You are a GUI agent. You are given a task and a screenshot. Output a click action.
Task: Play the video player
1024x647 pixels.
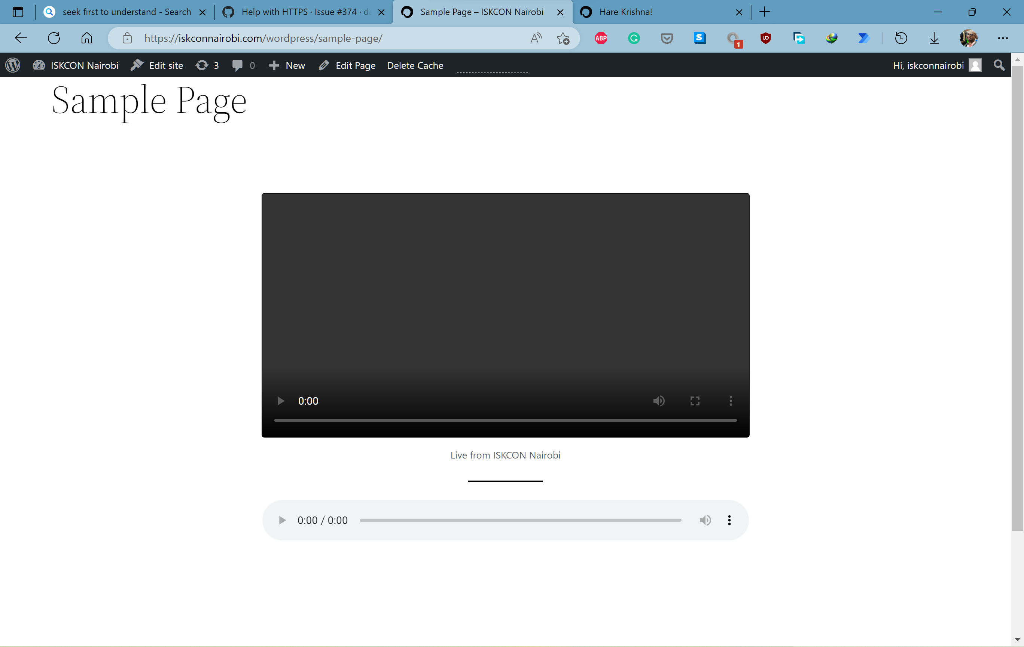[x=280, y=401]
